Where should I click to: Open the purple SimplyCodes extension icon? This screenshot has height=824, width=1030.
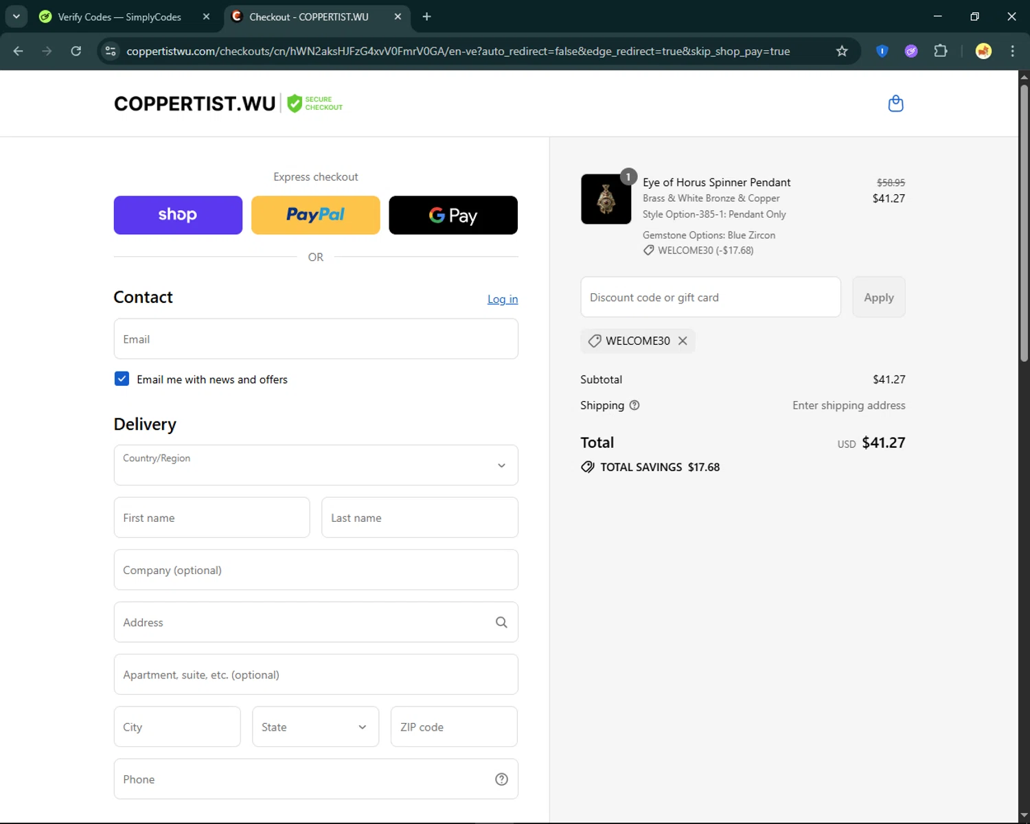(911, 51)
